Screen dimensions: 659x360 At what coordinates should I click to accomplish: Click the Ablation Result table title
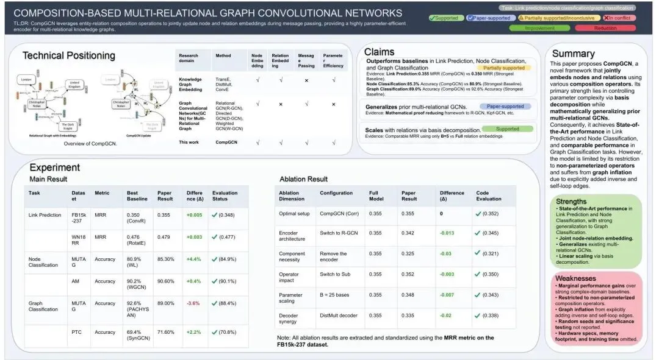[x=303, y=179]
